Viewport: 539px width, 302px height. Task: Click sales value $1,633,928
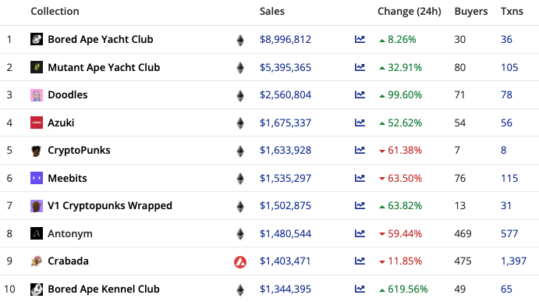[285, 150]
